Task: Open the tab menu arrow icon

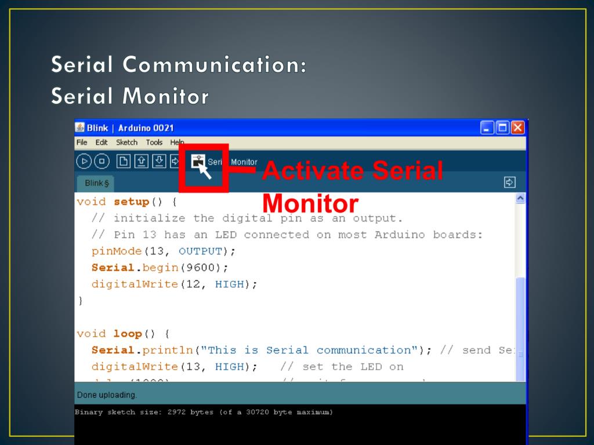Action: [x=509, y=183]
